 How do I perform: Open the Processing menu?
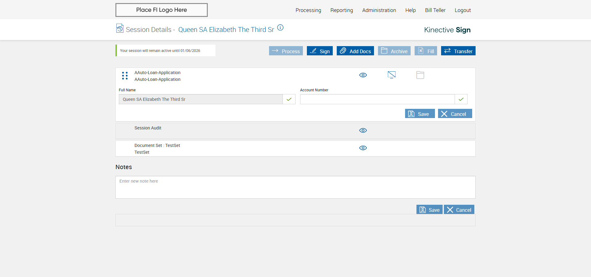308,10
